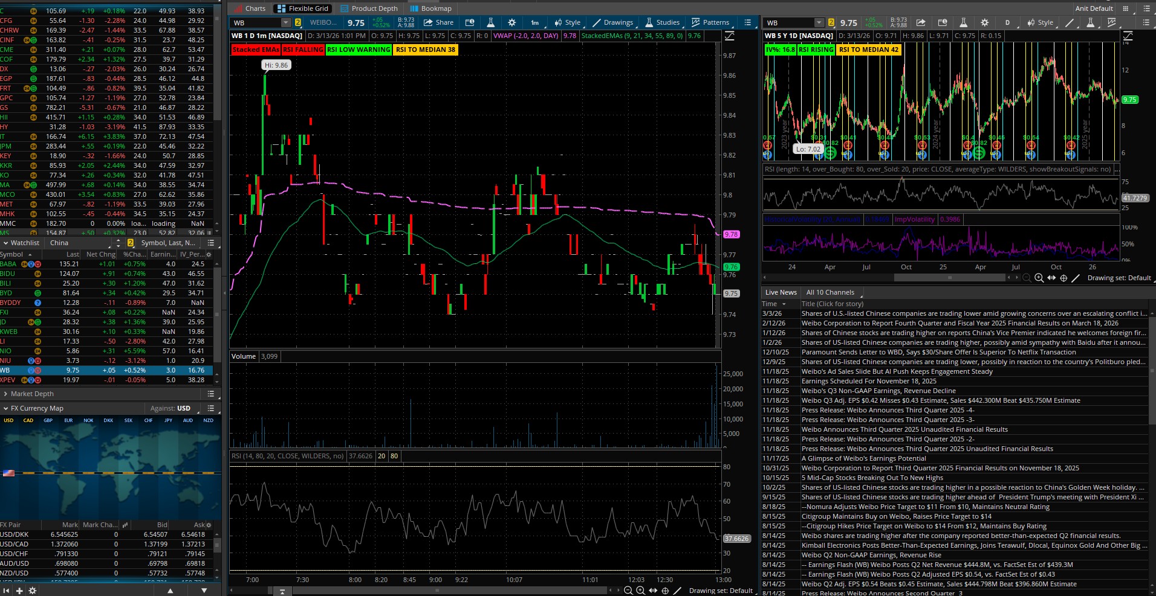
Task: Click zoom out magnifier below left chart
Action: tap(628, 591)
